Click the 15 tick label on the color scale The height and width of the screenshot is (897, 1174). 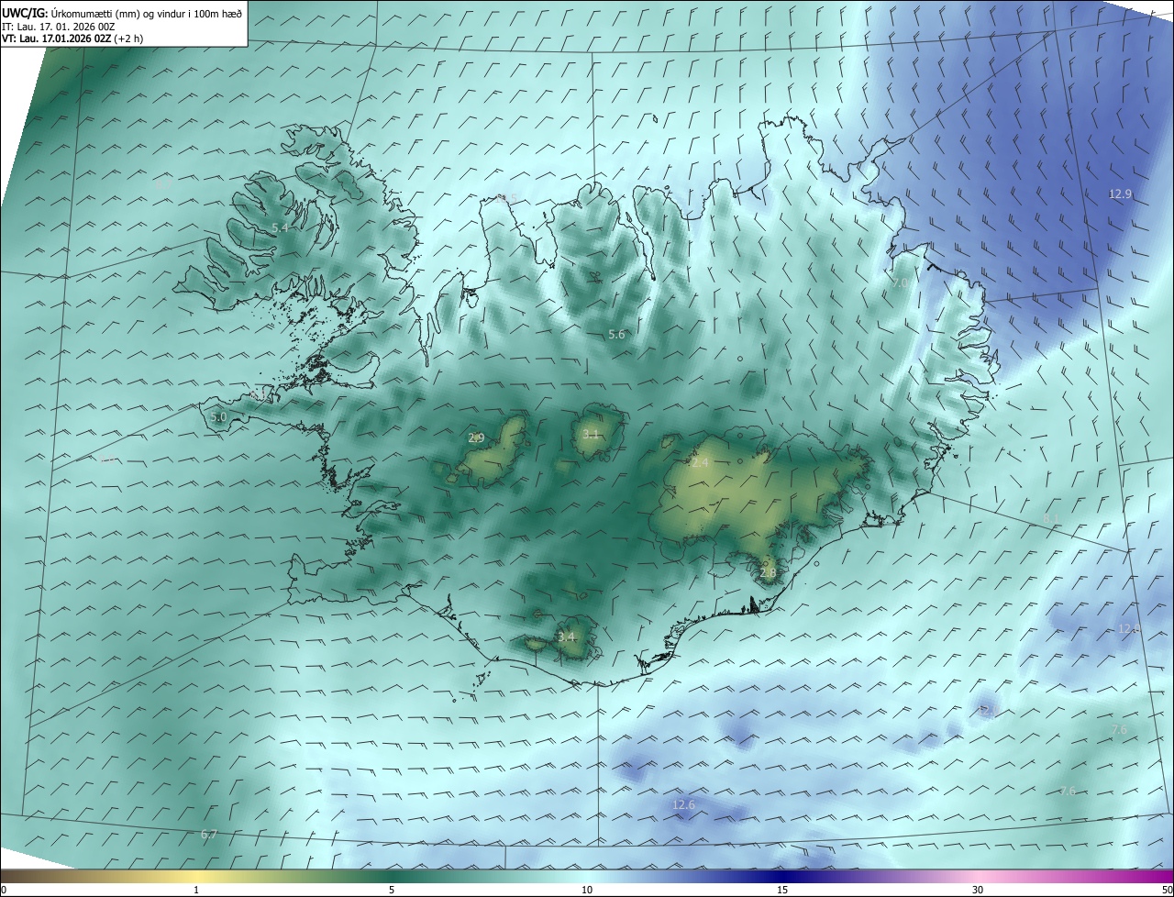782,890
